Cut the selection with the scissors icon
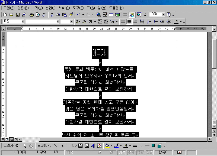The width and height of the screenshot is (217, 156). [x=52, y=15]
